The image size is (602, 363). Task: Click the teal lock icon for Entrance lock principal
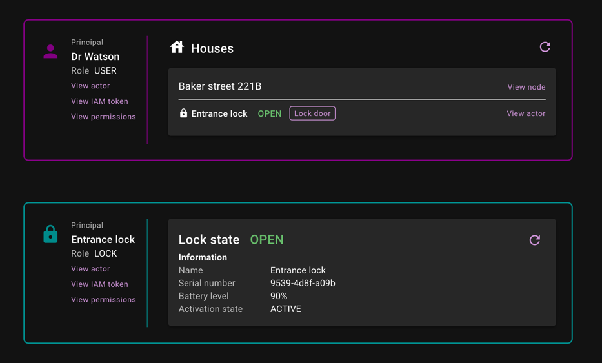pos(50,234)
